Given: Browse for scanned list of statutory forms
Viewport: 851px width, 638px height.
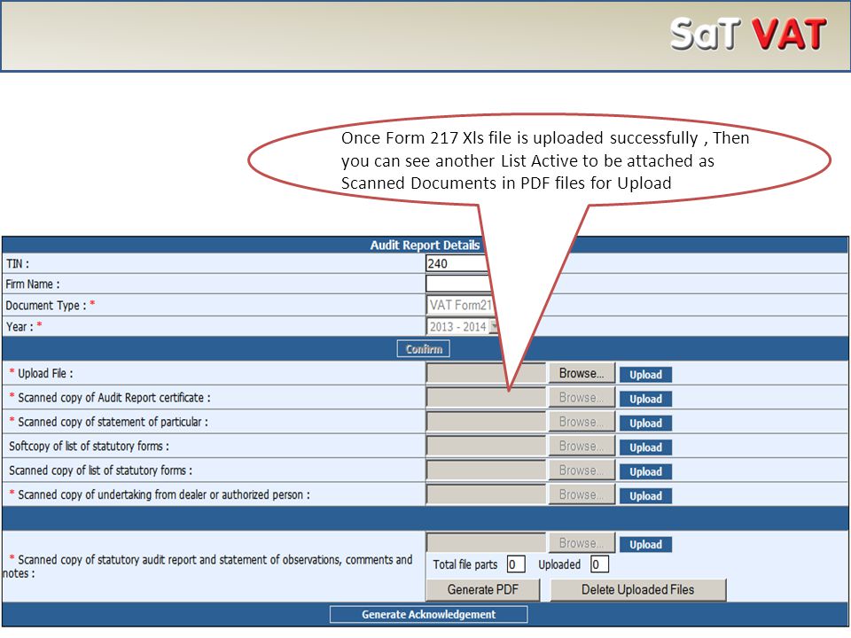Looking at the screenshot, I should (582, 471).
